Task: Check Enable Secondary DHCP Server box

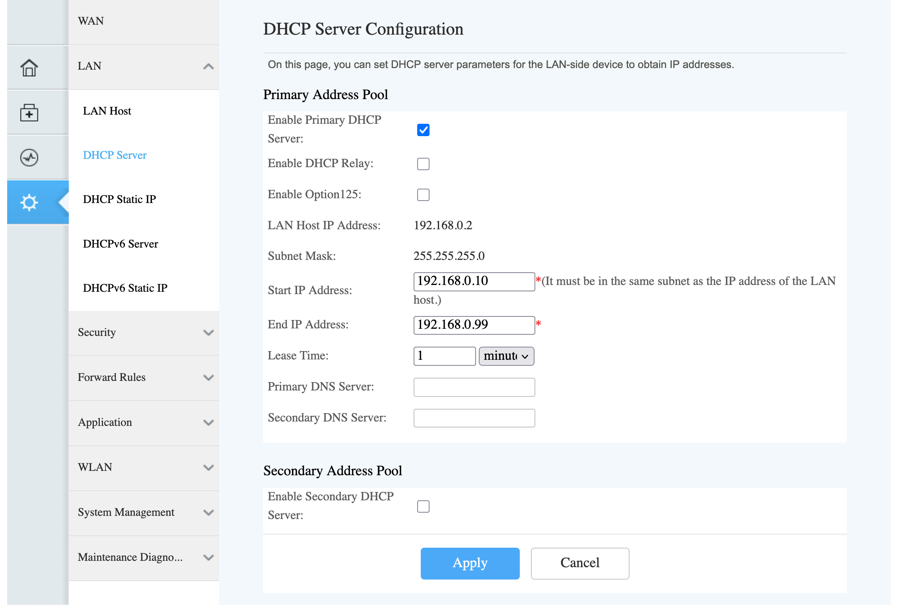Action: pyautogui.click(x=423, y=506)
